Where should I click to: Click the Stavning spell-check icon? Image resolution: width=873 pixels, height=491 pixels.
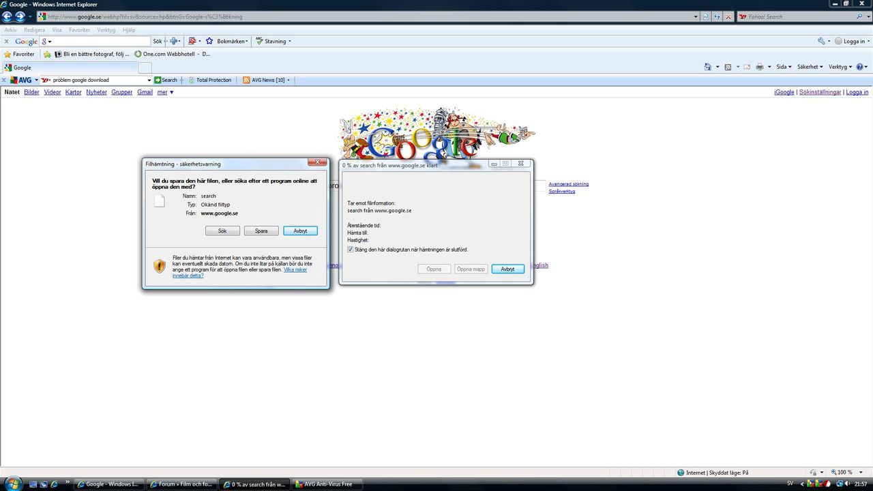point(259,42)
